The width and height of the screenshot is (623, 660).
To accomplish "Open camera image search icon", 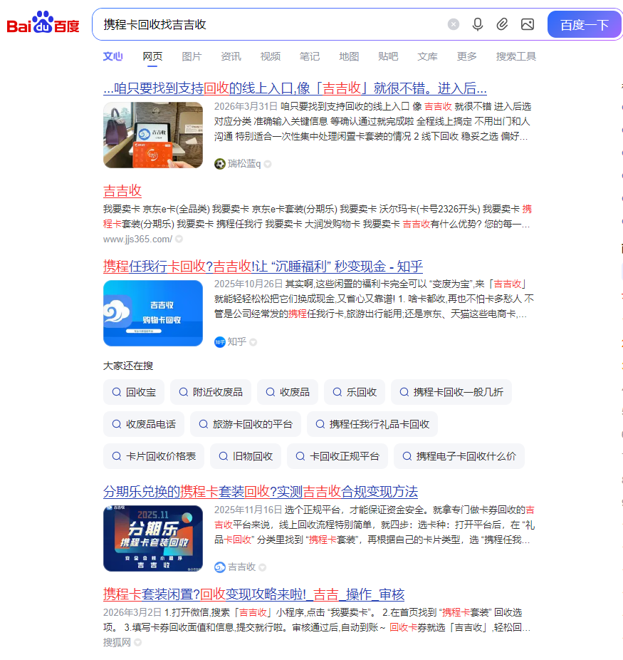I will [x=527, y=24].
